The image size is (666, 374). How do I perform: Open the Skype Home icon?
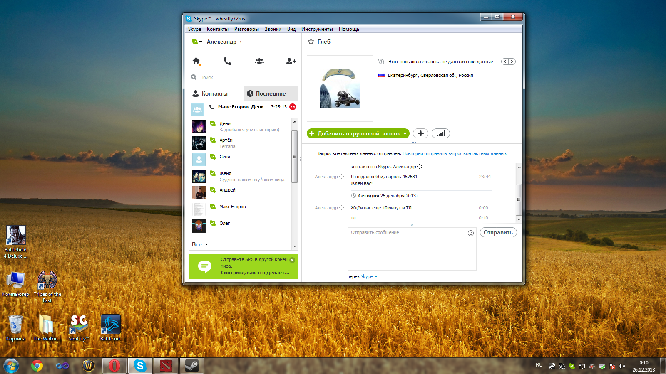pyautogui.click(x=196, y=61)
